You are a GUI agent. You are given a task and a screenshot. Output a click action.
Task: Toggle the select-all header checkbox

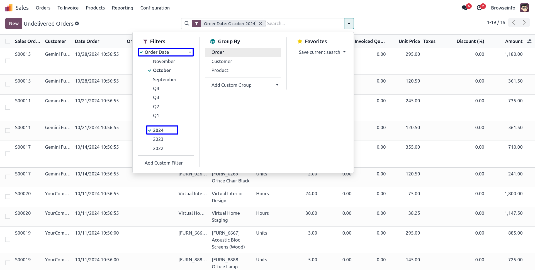click(8, 41)
